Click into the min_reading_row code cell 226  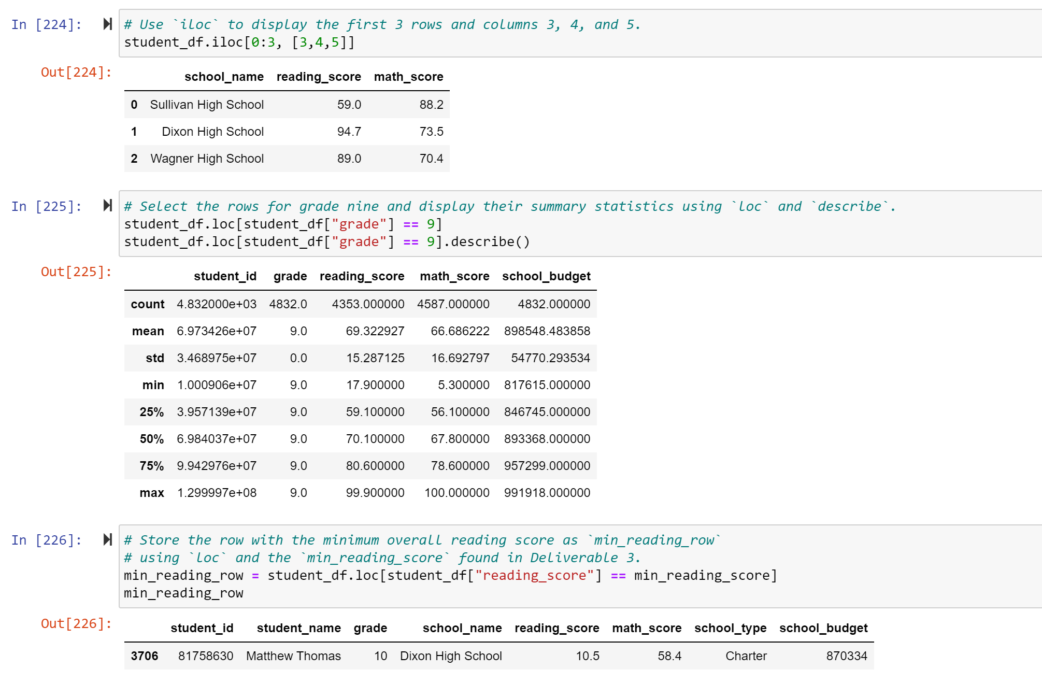[x=580, y=566]
